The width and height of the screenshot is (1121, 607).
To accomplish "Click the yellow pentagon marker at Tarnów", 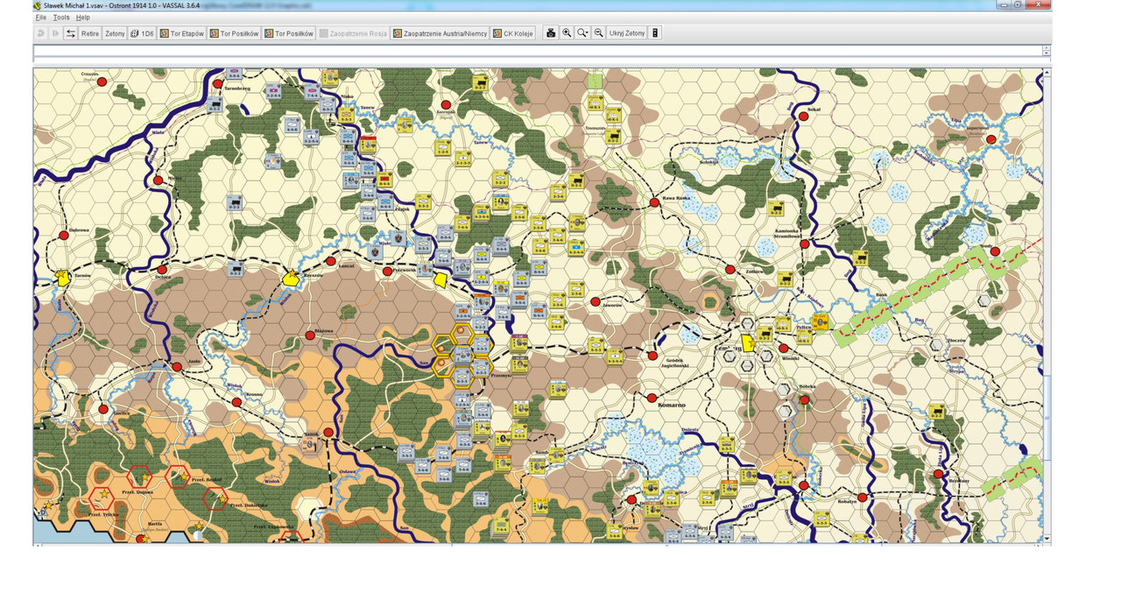I will [62, 277].
